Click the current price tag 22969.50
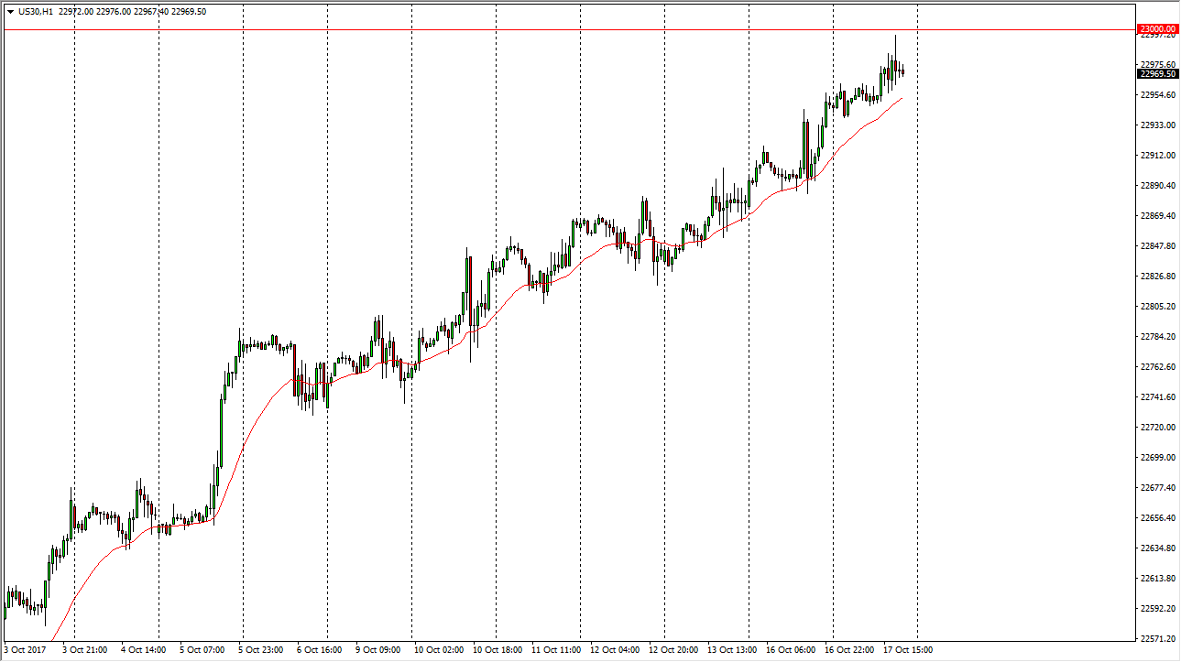The height and width of the screenshot is (662, 1181). [1158, 74]
